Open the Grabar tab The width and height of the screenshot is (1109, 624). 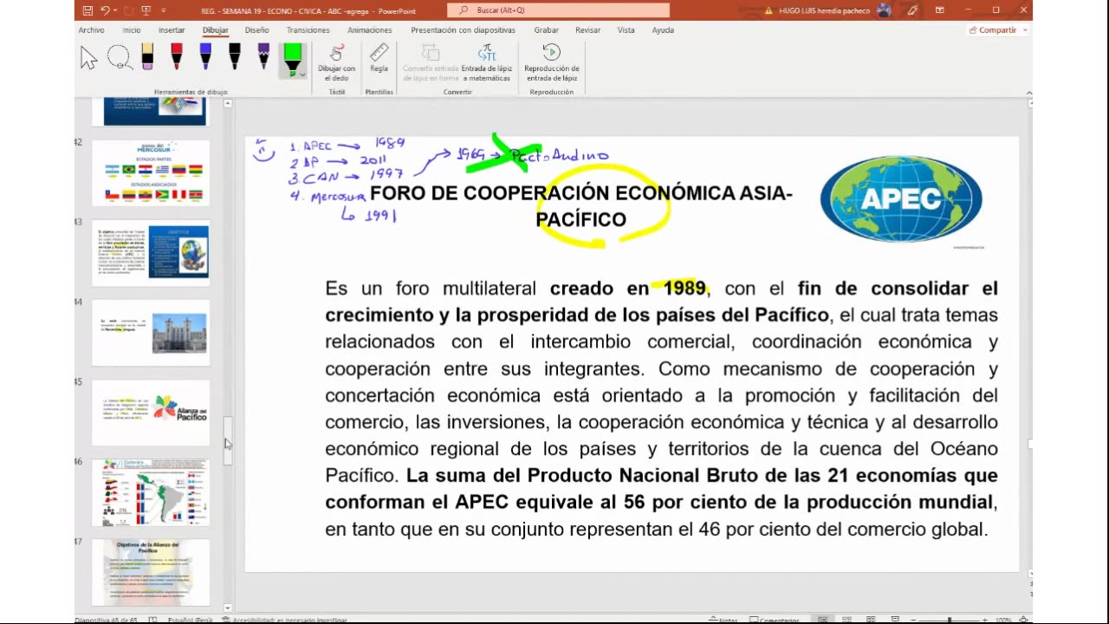tap(546, 29)
